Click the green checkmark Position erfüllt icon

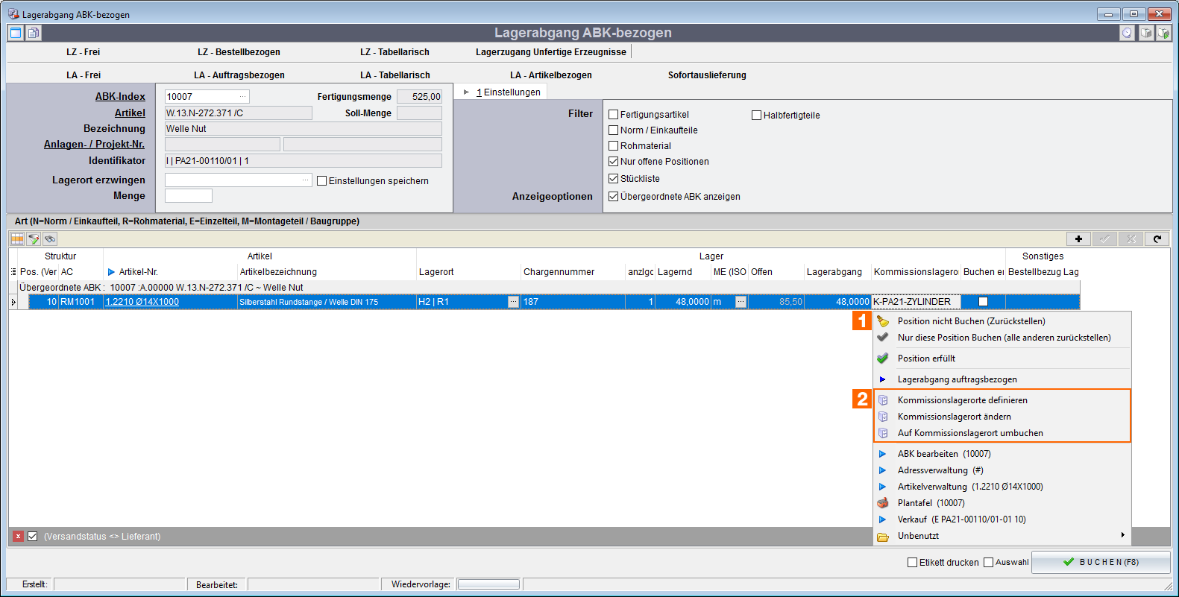pyautogui.click(x=883, y=358)
